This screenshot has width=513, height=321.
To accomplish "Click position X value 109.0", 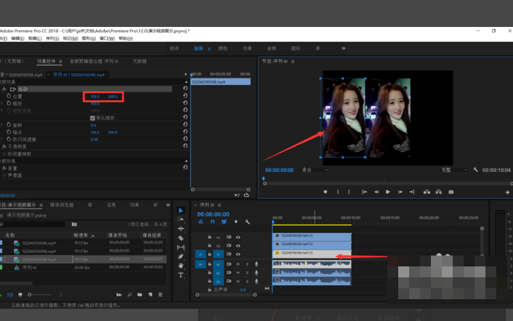I will (95, 97).
